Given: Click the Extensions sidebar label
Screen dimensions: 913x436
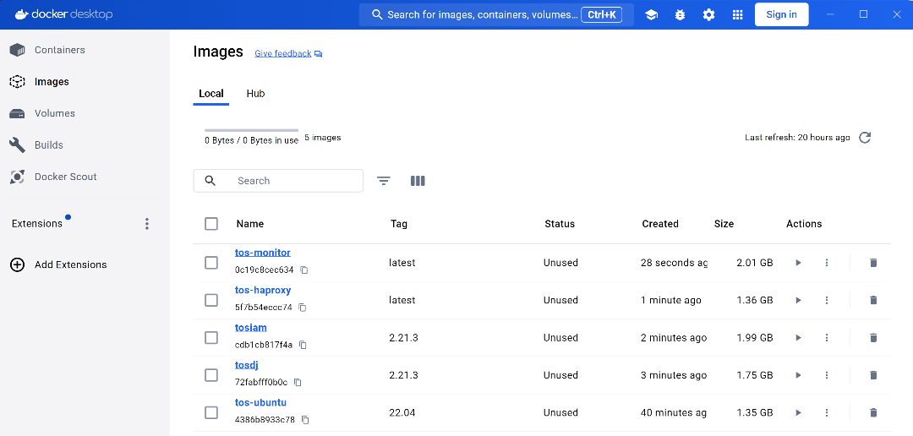Looking at the screenshot, I should coord(36,224).
